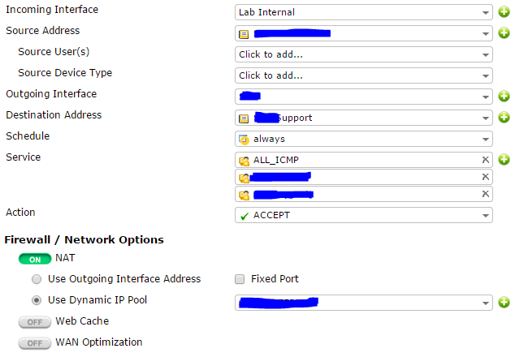Viewport: 528px width, 357px height.
Task: Select Use Dynamic IP Pool radio
Action: point(37,300)
